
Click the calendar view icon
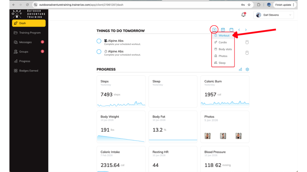pyautogui.click(x=231, y=30)
